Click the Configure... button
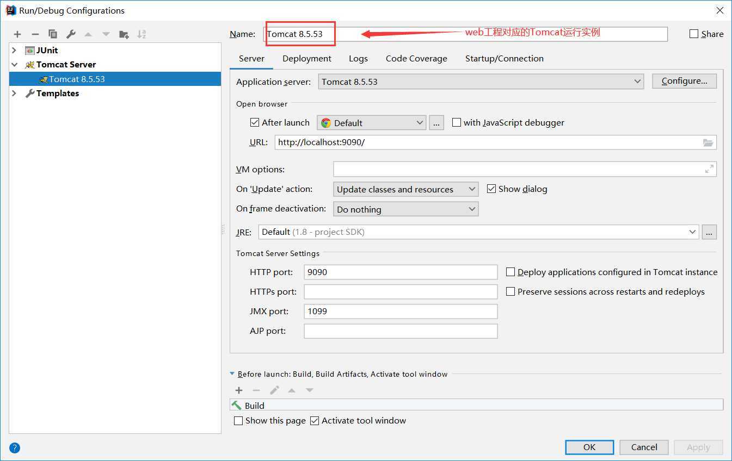This screenshot has width=732, height=461. click(x=684, y=81)
